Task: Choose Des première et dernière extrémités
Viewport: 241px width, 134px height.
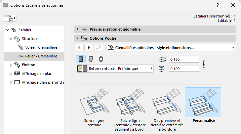Action: pos(167,109)
